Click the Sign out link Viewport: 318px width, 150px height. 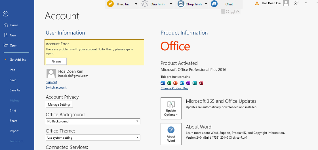[51, 82]
